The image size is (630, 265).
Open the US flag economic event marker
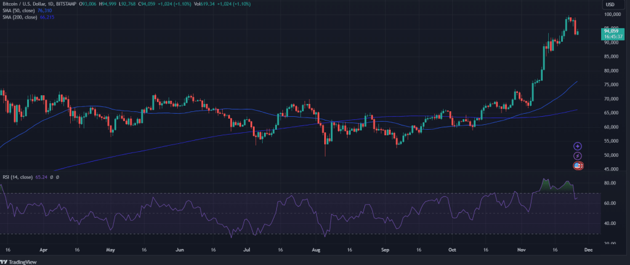click(578, 165)
